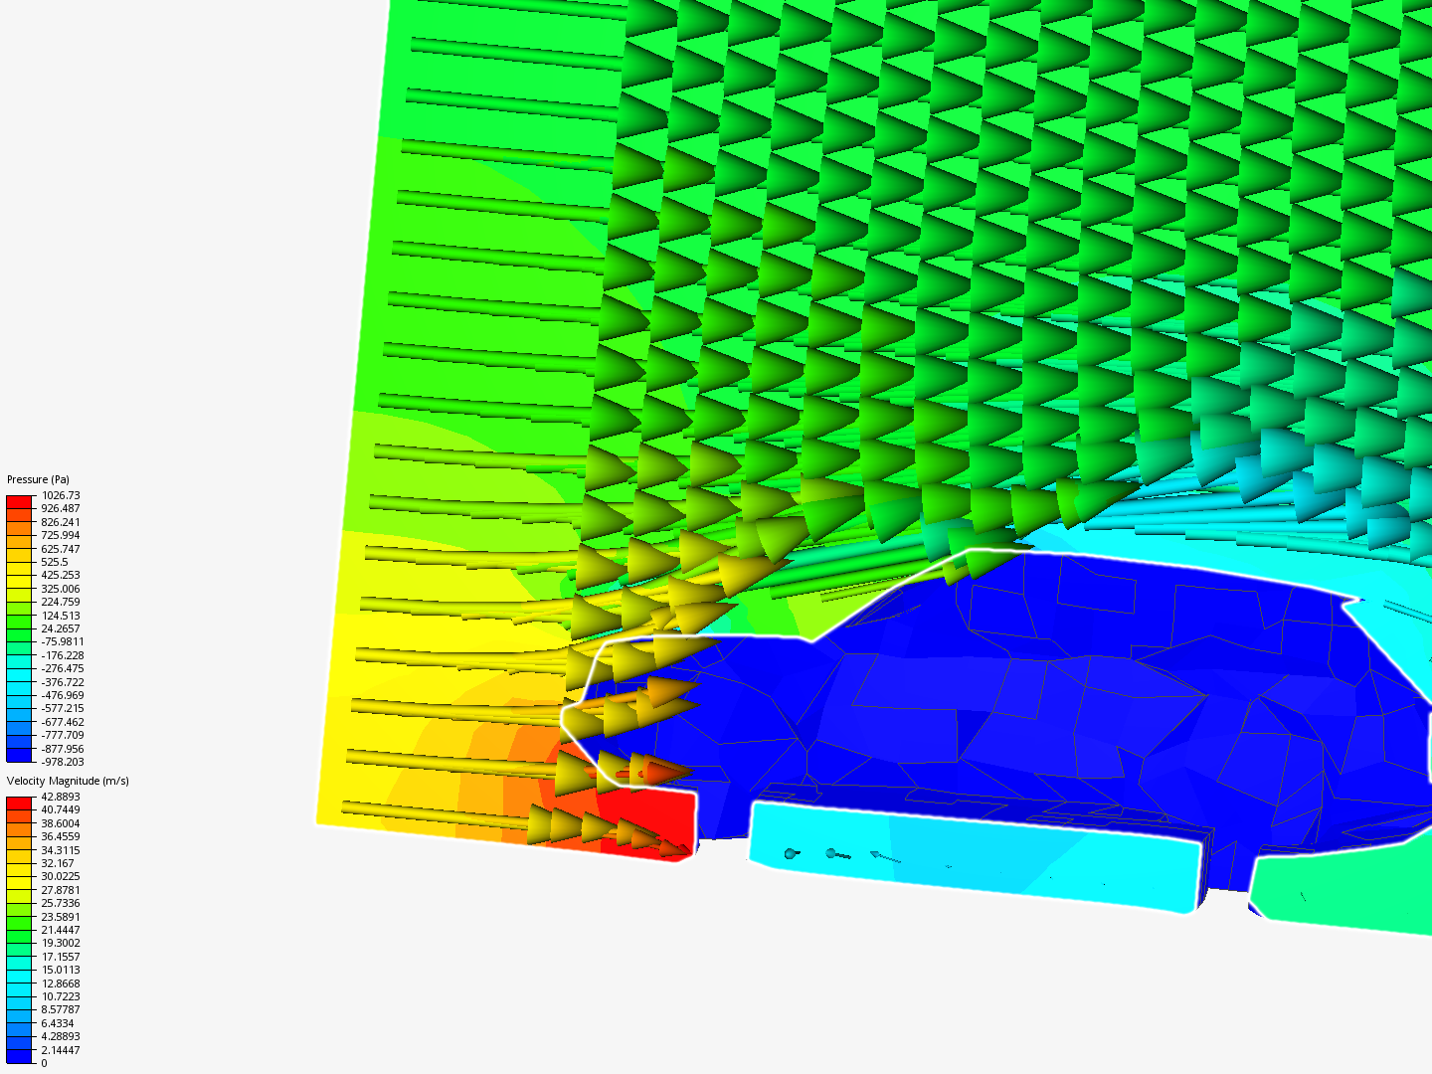Select velocity legend value 23.5891
1432x1074 pixels.
click(61, 917)
